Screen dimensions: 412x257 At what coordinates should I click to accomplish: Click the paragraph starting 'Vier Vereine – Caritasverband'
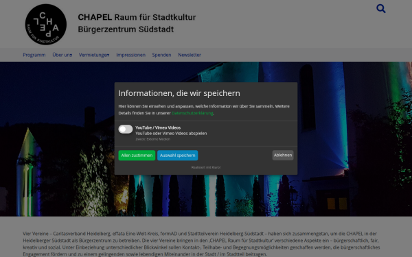click(201, 244)
